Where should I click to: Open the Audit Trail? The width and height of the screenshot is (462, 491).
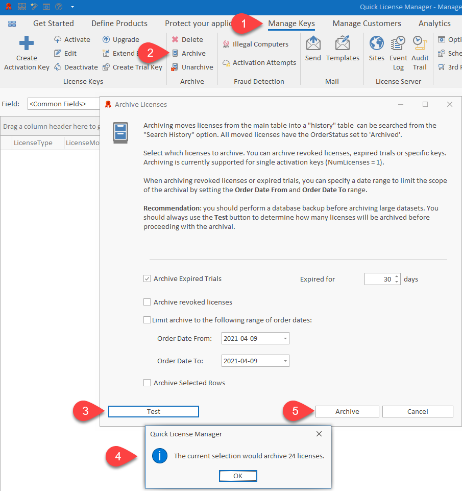click(x=420, y=53)
